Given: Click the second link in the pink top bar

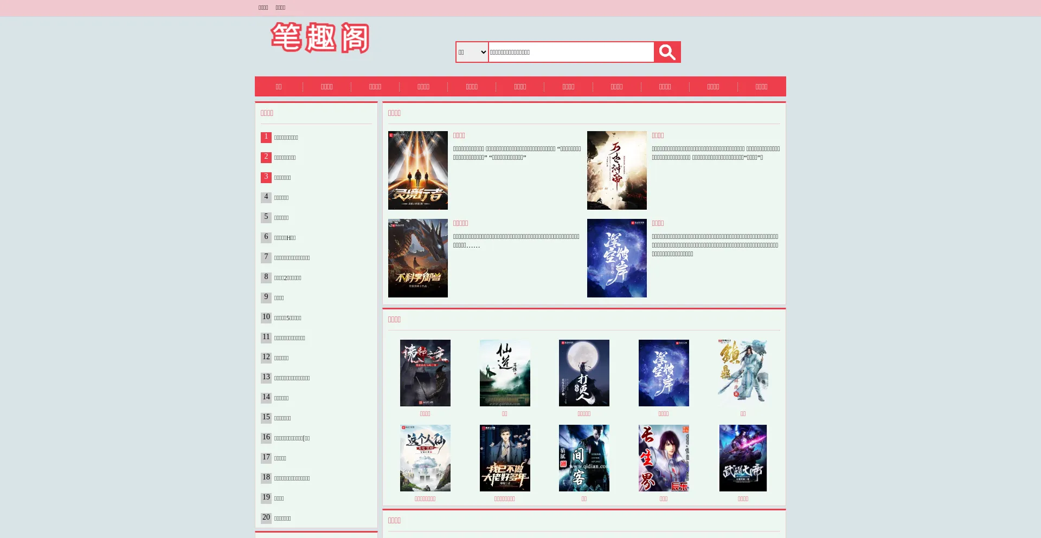Looking at the screenshot, I should click(280, 8).
